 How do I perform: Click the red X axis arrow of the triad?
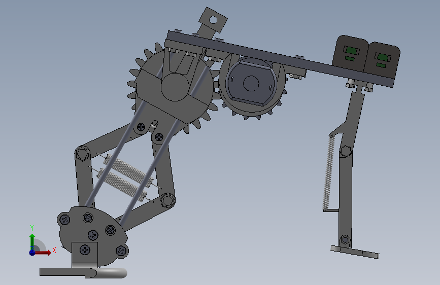[x=43, y=253]
